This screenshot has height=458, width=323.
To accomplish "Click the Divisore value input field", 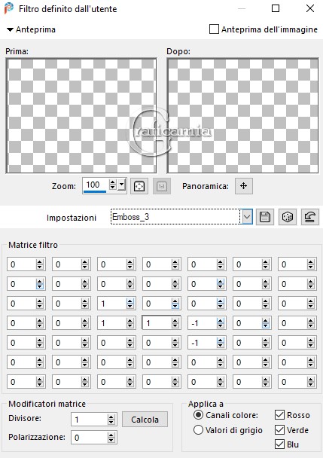I will coord(90,420).
